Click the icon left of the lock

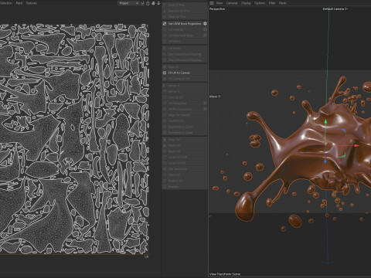[x=142, y=3]
